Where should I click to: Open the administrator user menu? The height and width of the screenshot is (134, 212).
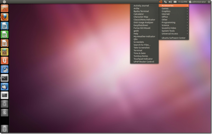(197, 2)
